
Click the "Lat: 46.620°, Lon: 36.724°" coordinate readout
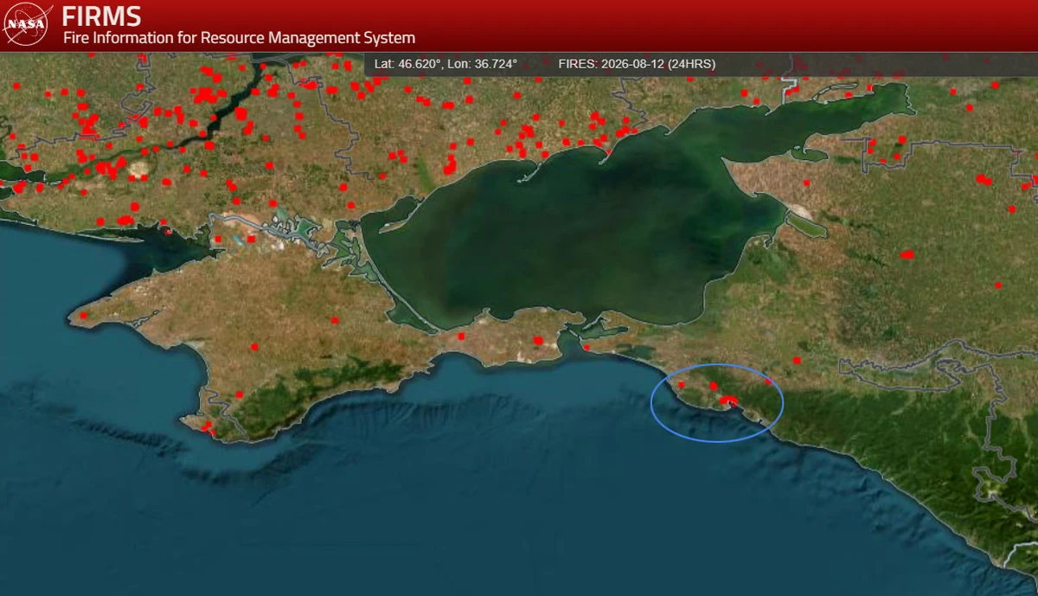[445, 64]
